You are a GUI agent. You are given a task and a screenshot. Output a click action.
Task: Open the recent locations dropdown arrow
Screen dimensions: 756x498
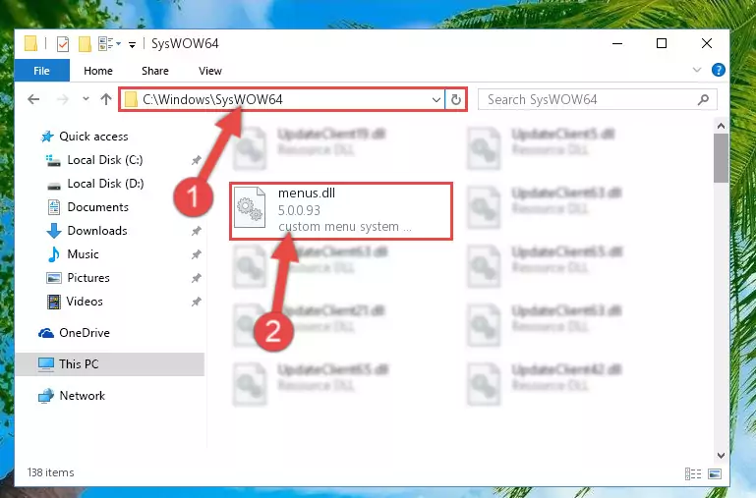86,99
